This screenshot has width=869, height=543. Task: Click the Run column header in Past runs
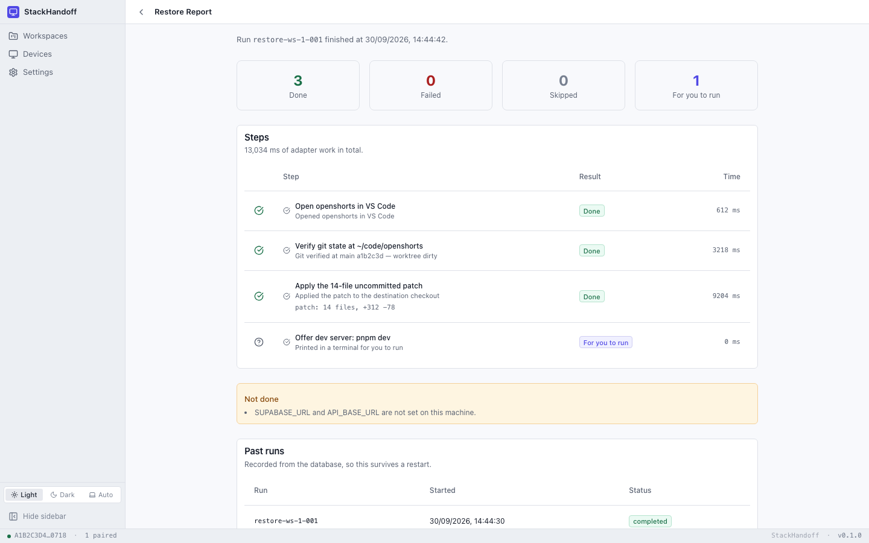pyautogui.click(x=261, y=491)
